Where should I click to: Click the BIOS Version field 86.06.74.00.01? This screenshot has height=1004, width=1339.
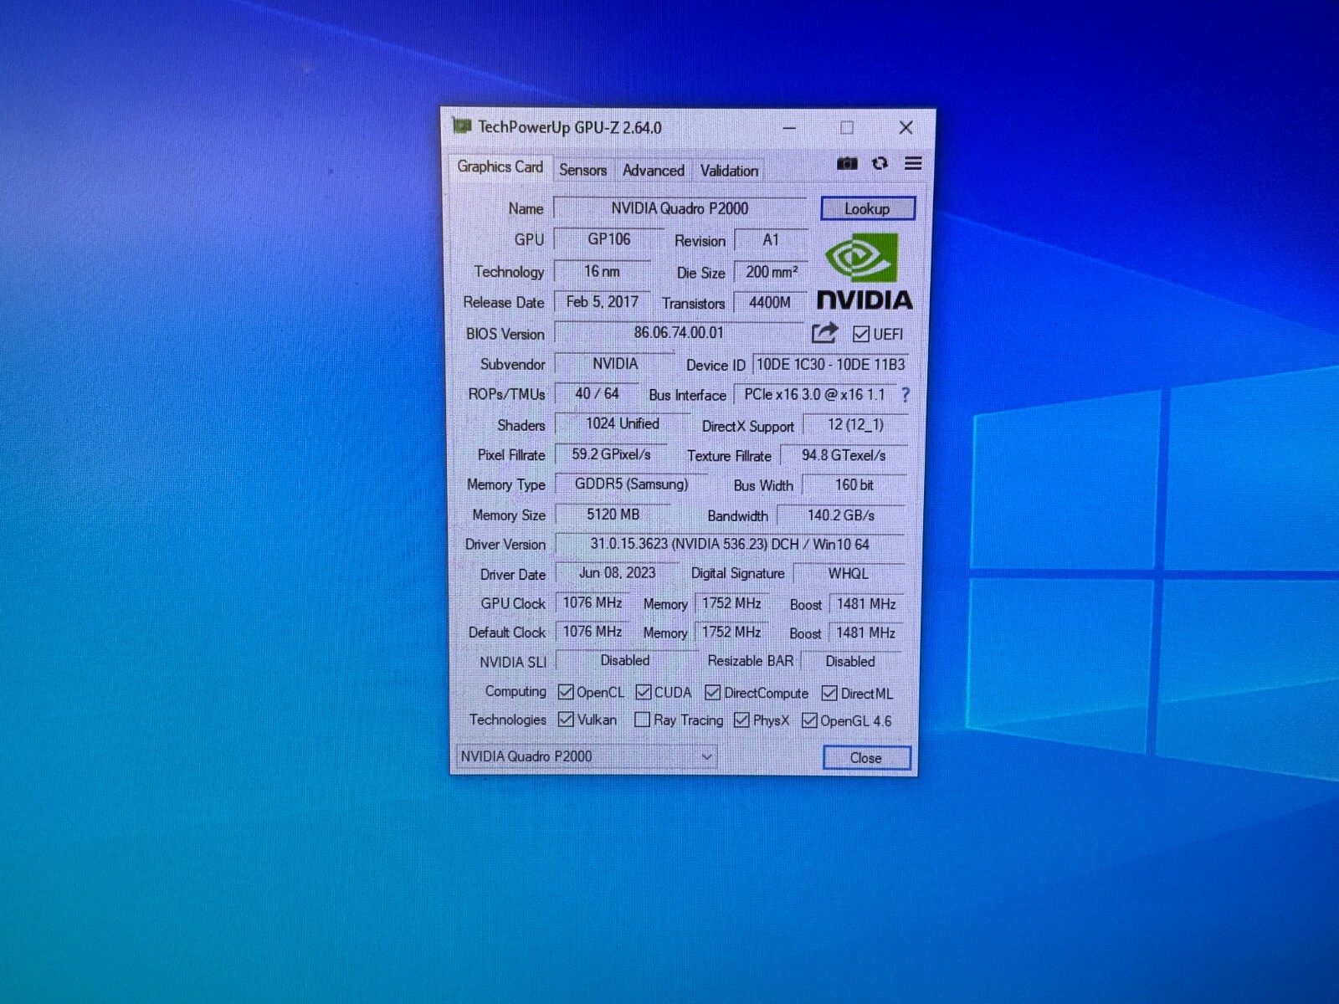click(x=678, y=332)
